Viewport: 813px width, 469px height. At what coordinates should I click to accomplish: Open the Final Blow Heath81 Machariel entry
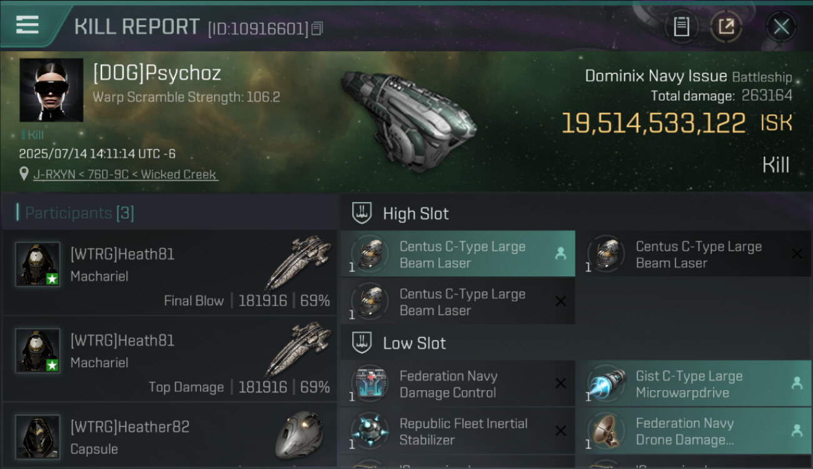pos(170,273)
